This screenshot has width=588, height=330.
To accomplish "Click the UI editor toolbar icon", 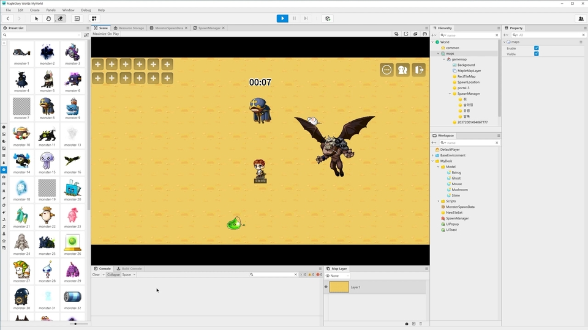I will click(77, 18).
